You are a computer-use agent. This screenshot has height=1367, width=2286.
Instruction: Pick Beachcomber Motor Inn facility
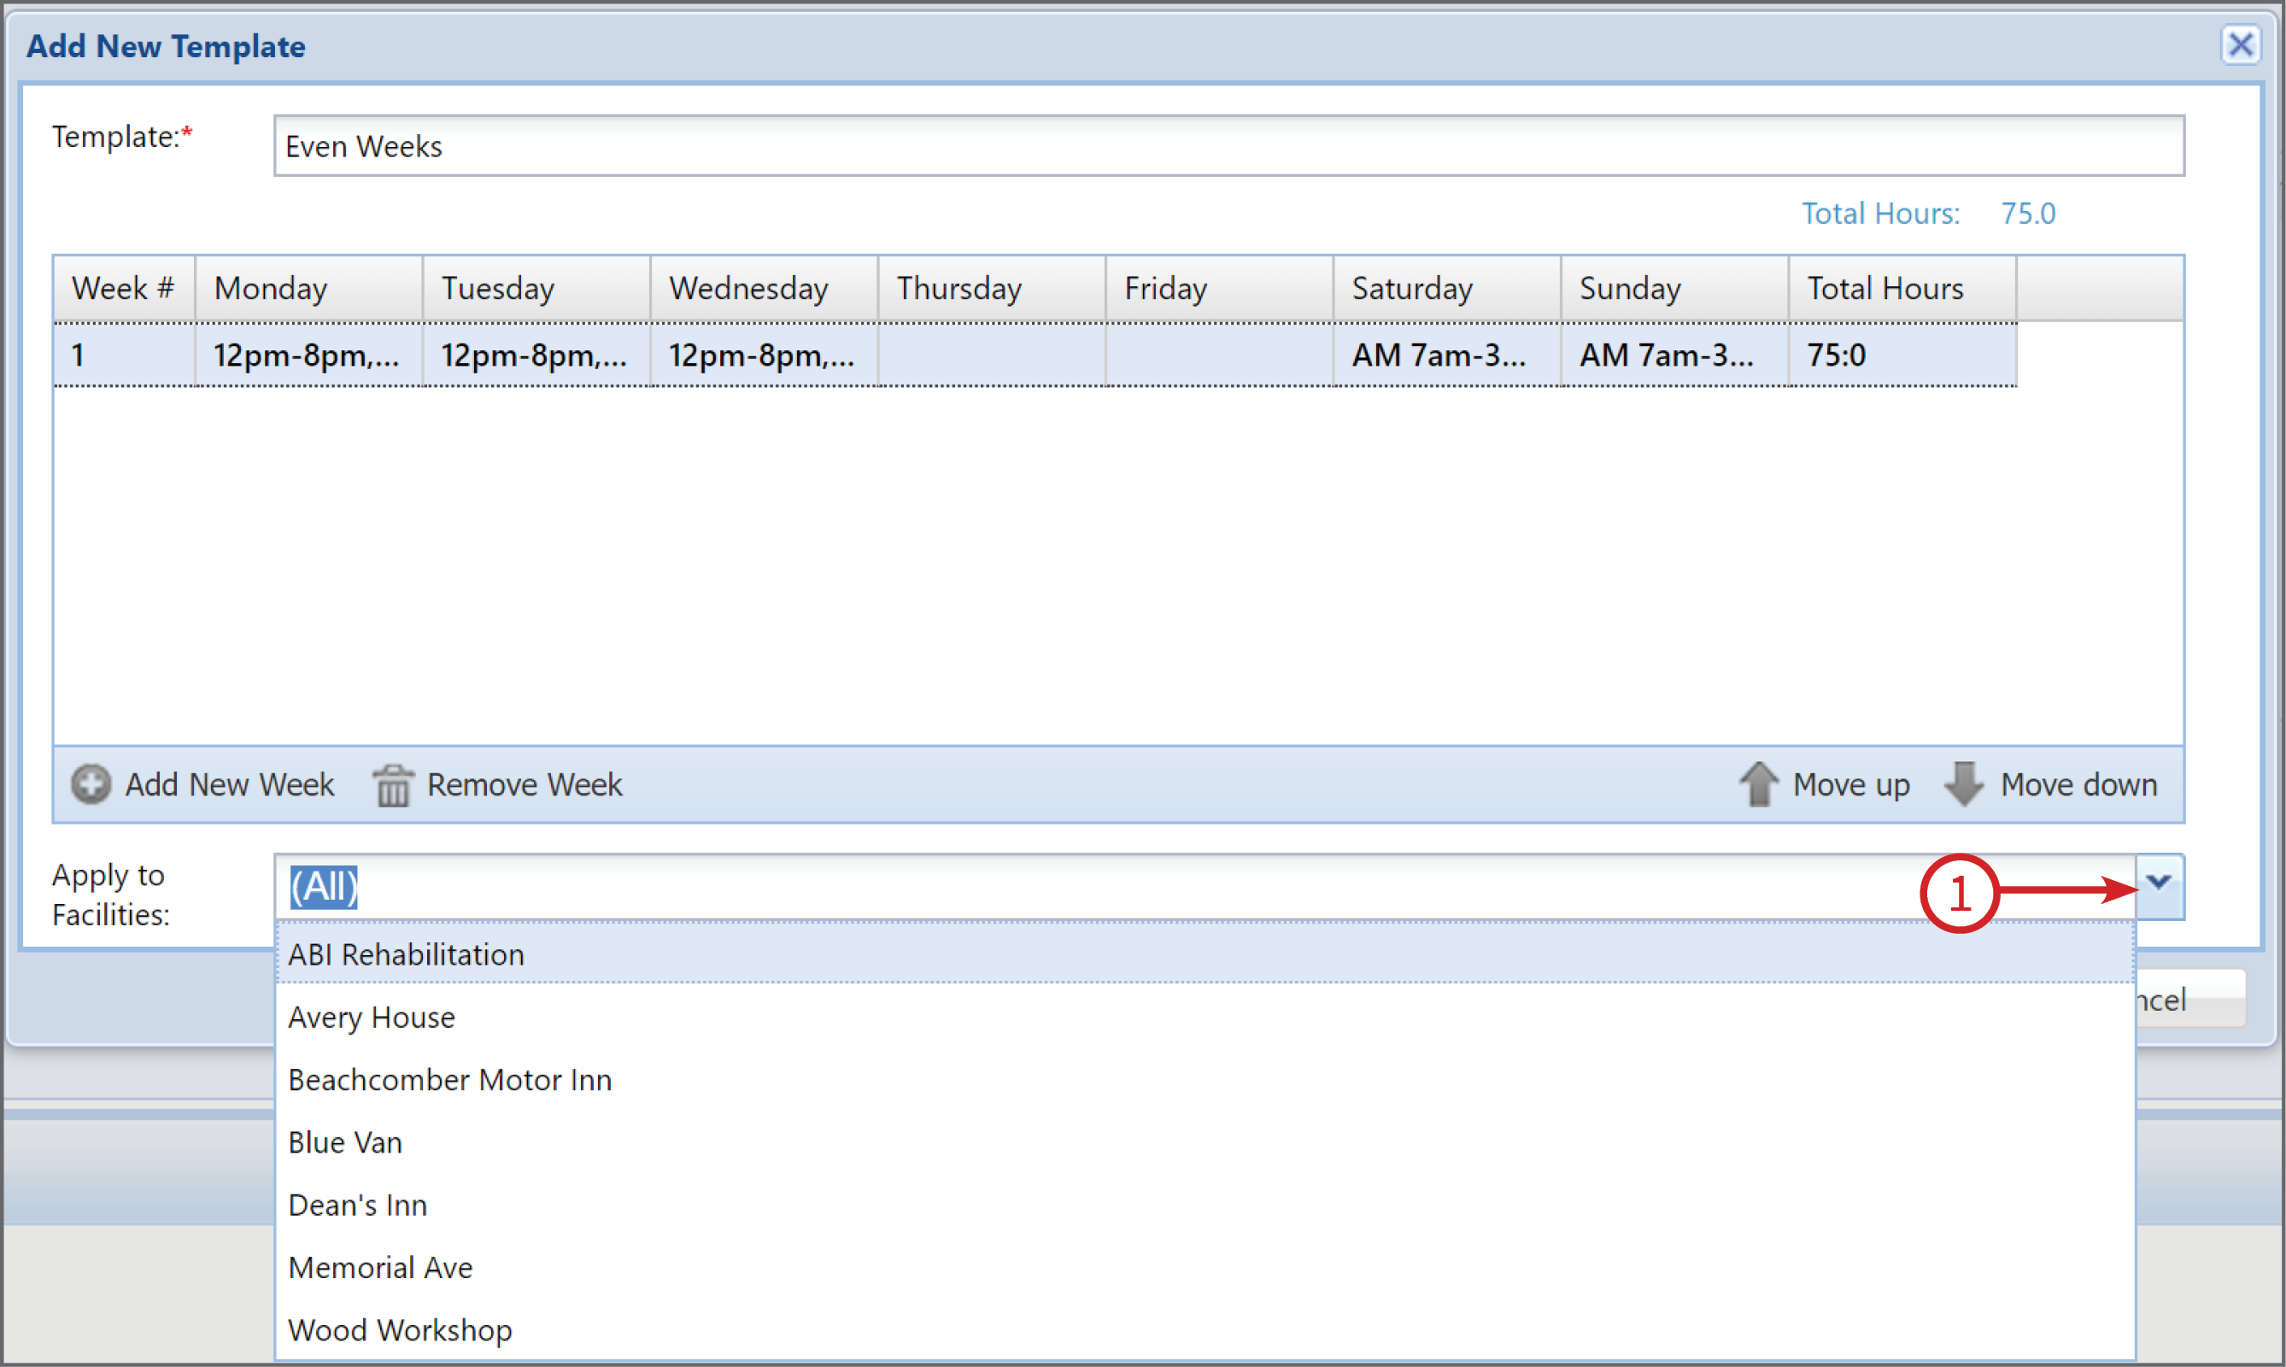point(1205,1080)
